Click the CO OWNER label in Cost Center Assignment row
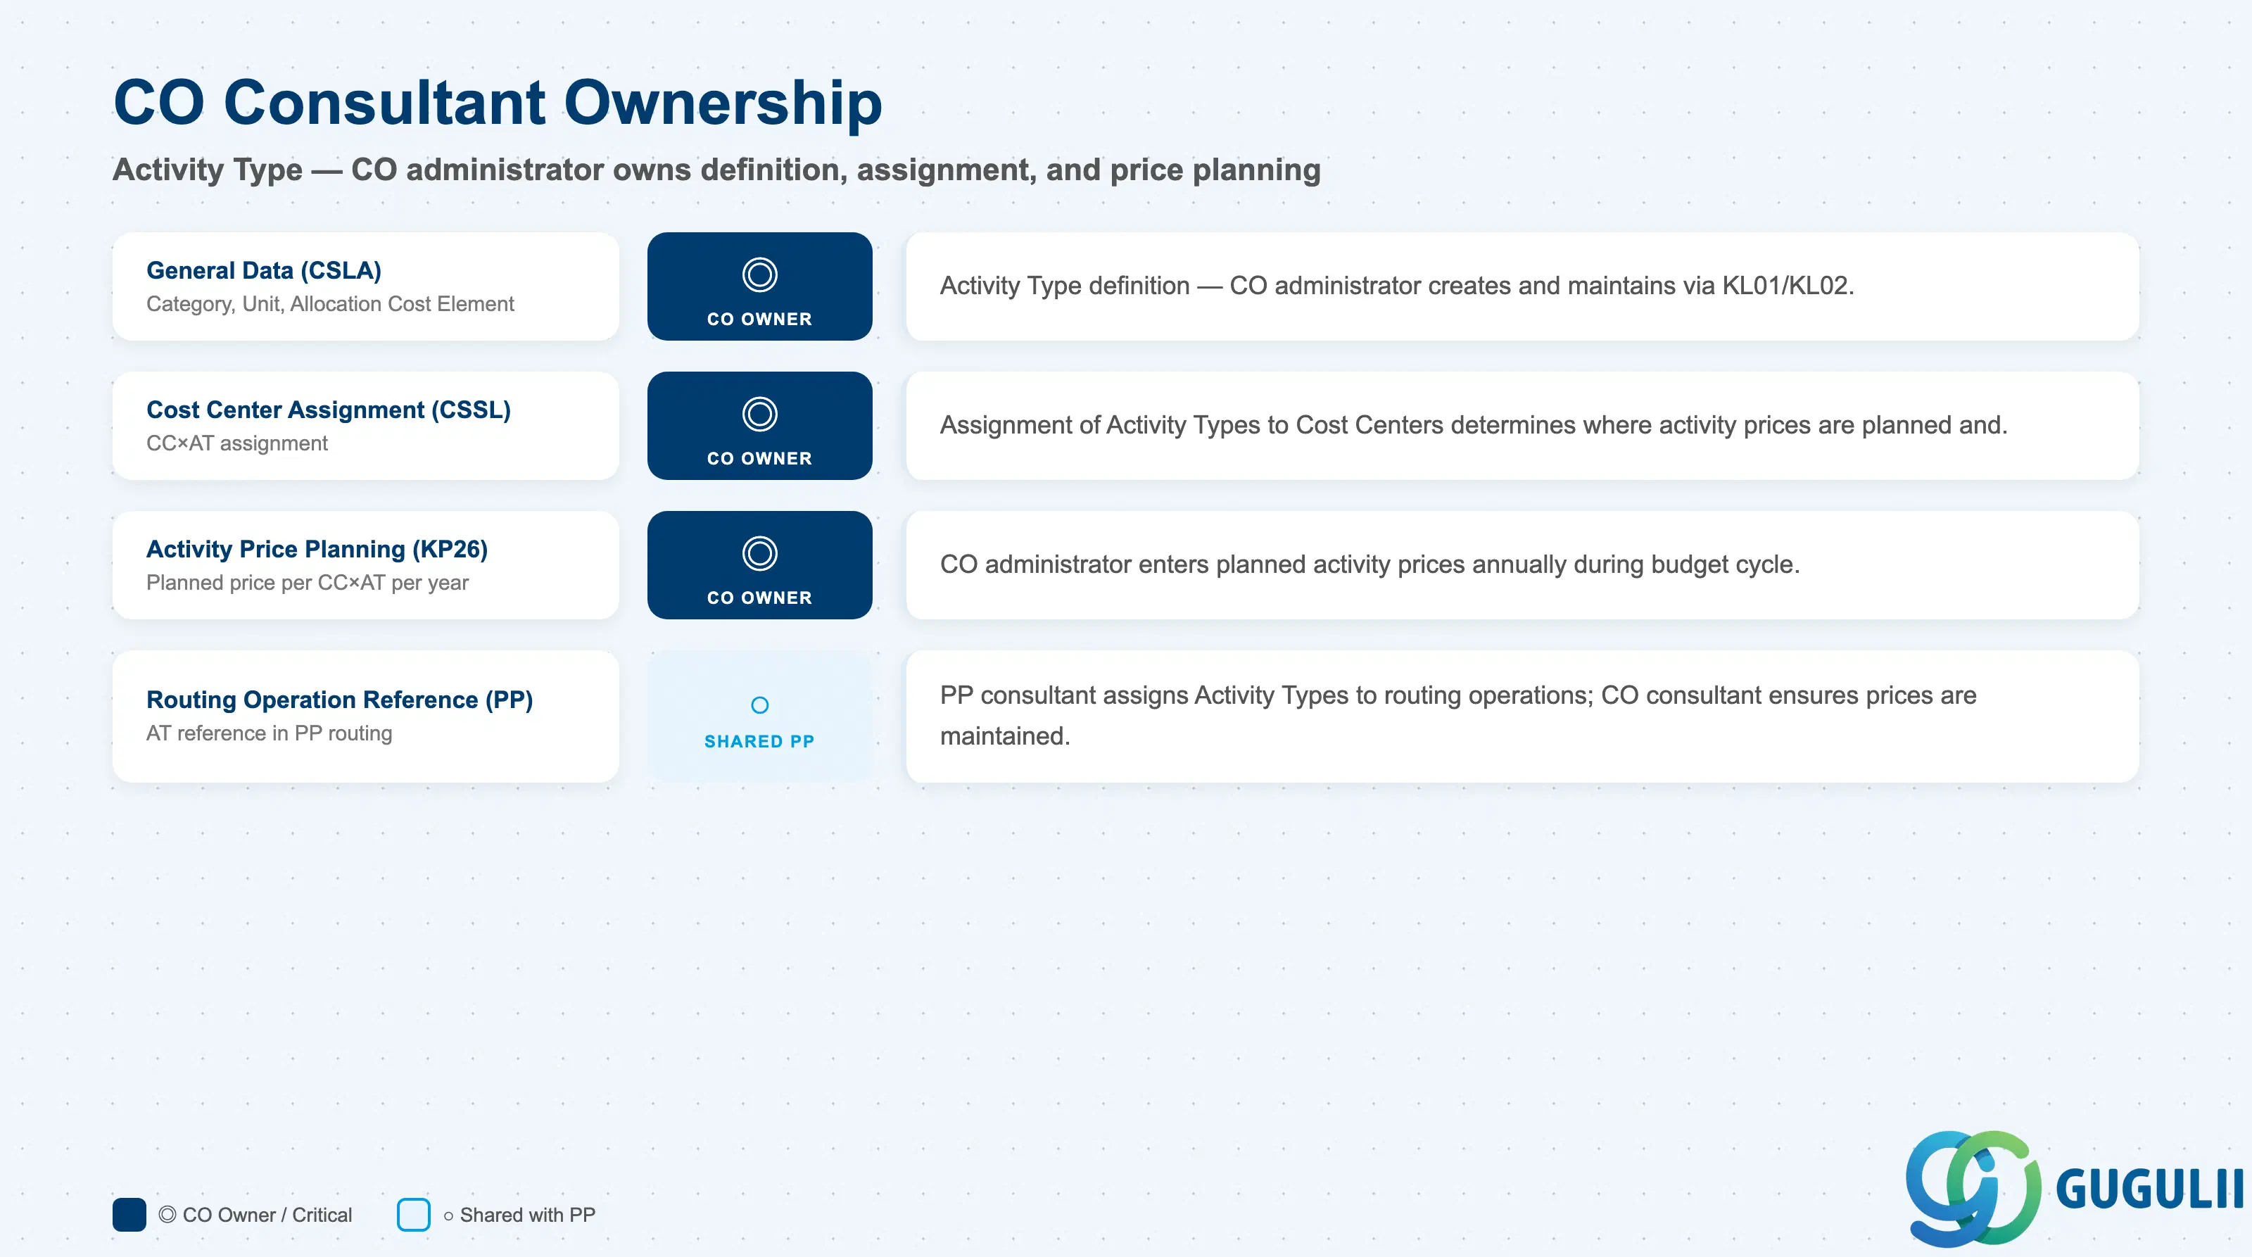 760,458
